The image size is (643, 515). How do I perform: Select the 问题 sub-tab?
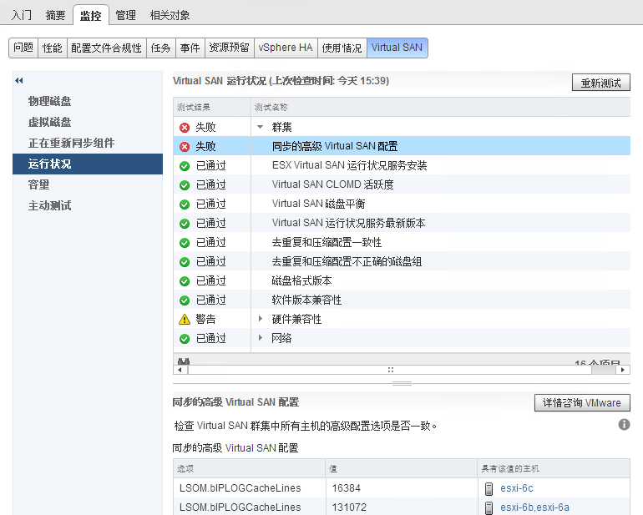click(x=23, y=48)
